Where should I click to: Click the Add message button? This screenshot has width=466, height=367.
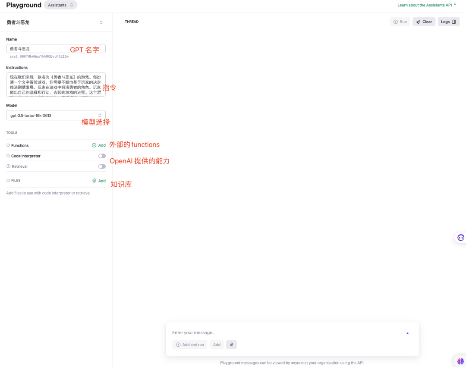tap(217, 345)
